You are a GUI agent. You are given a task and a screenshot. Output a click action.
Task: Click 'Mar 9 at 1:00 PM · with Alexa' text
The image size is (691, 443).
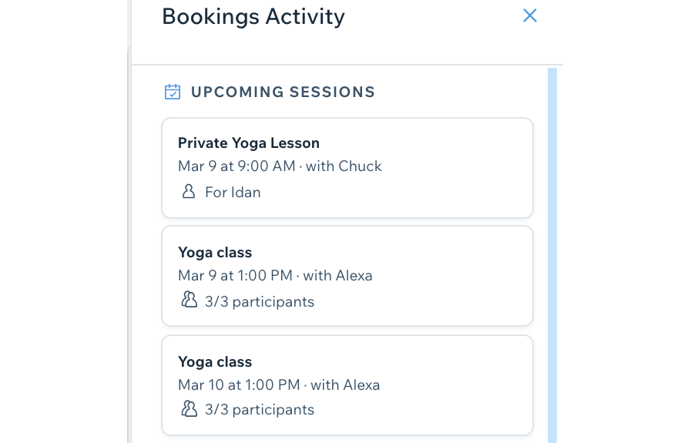pos(275,276)
